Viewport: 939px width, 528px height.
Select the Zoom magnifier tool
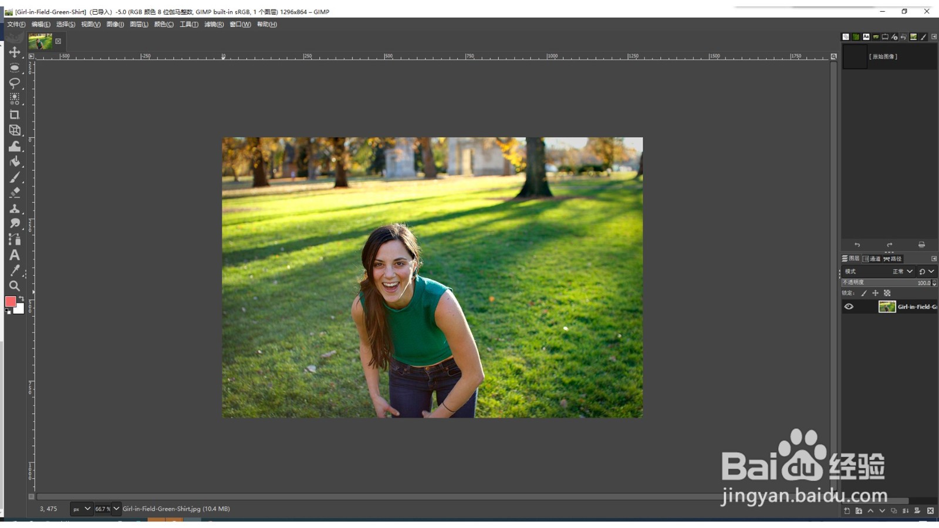pos(15,286)
